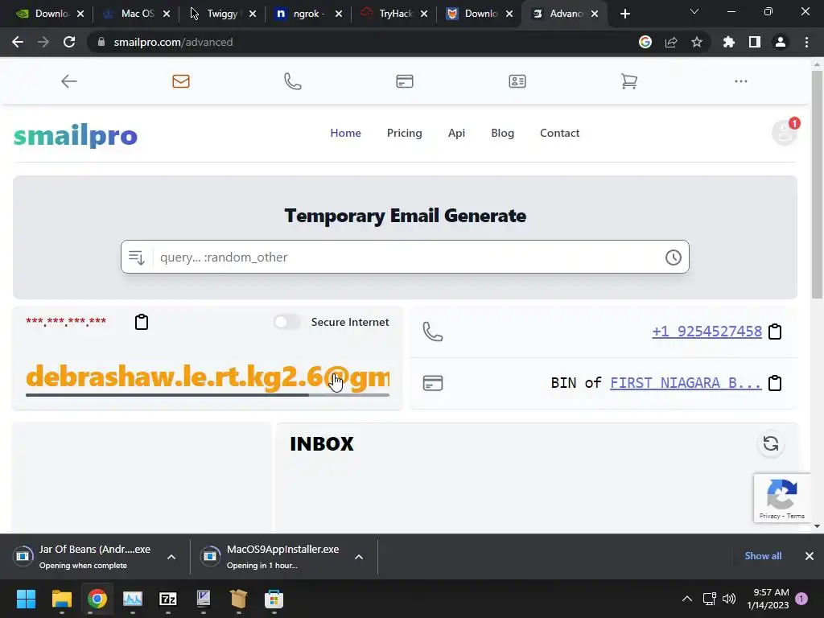Image resolution: width=824 pixels, height=618 pixels.
Task: Click the page vertical scrollbar
Action: tap(817, 184)
